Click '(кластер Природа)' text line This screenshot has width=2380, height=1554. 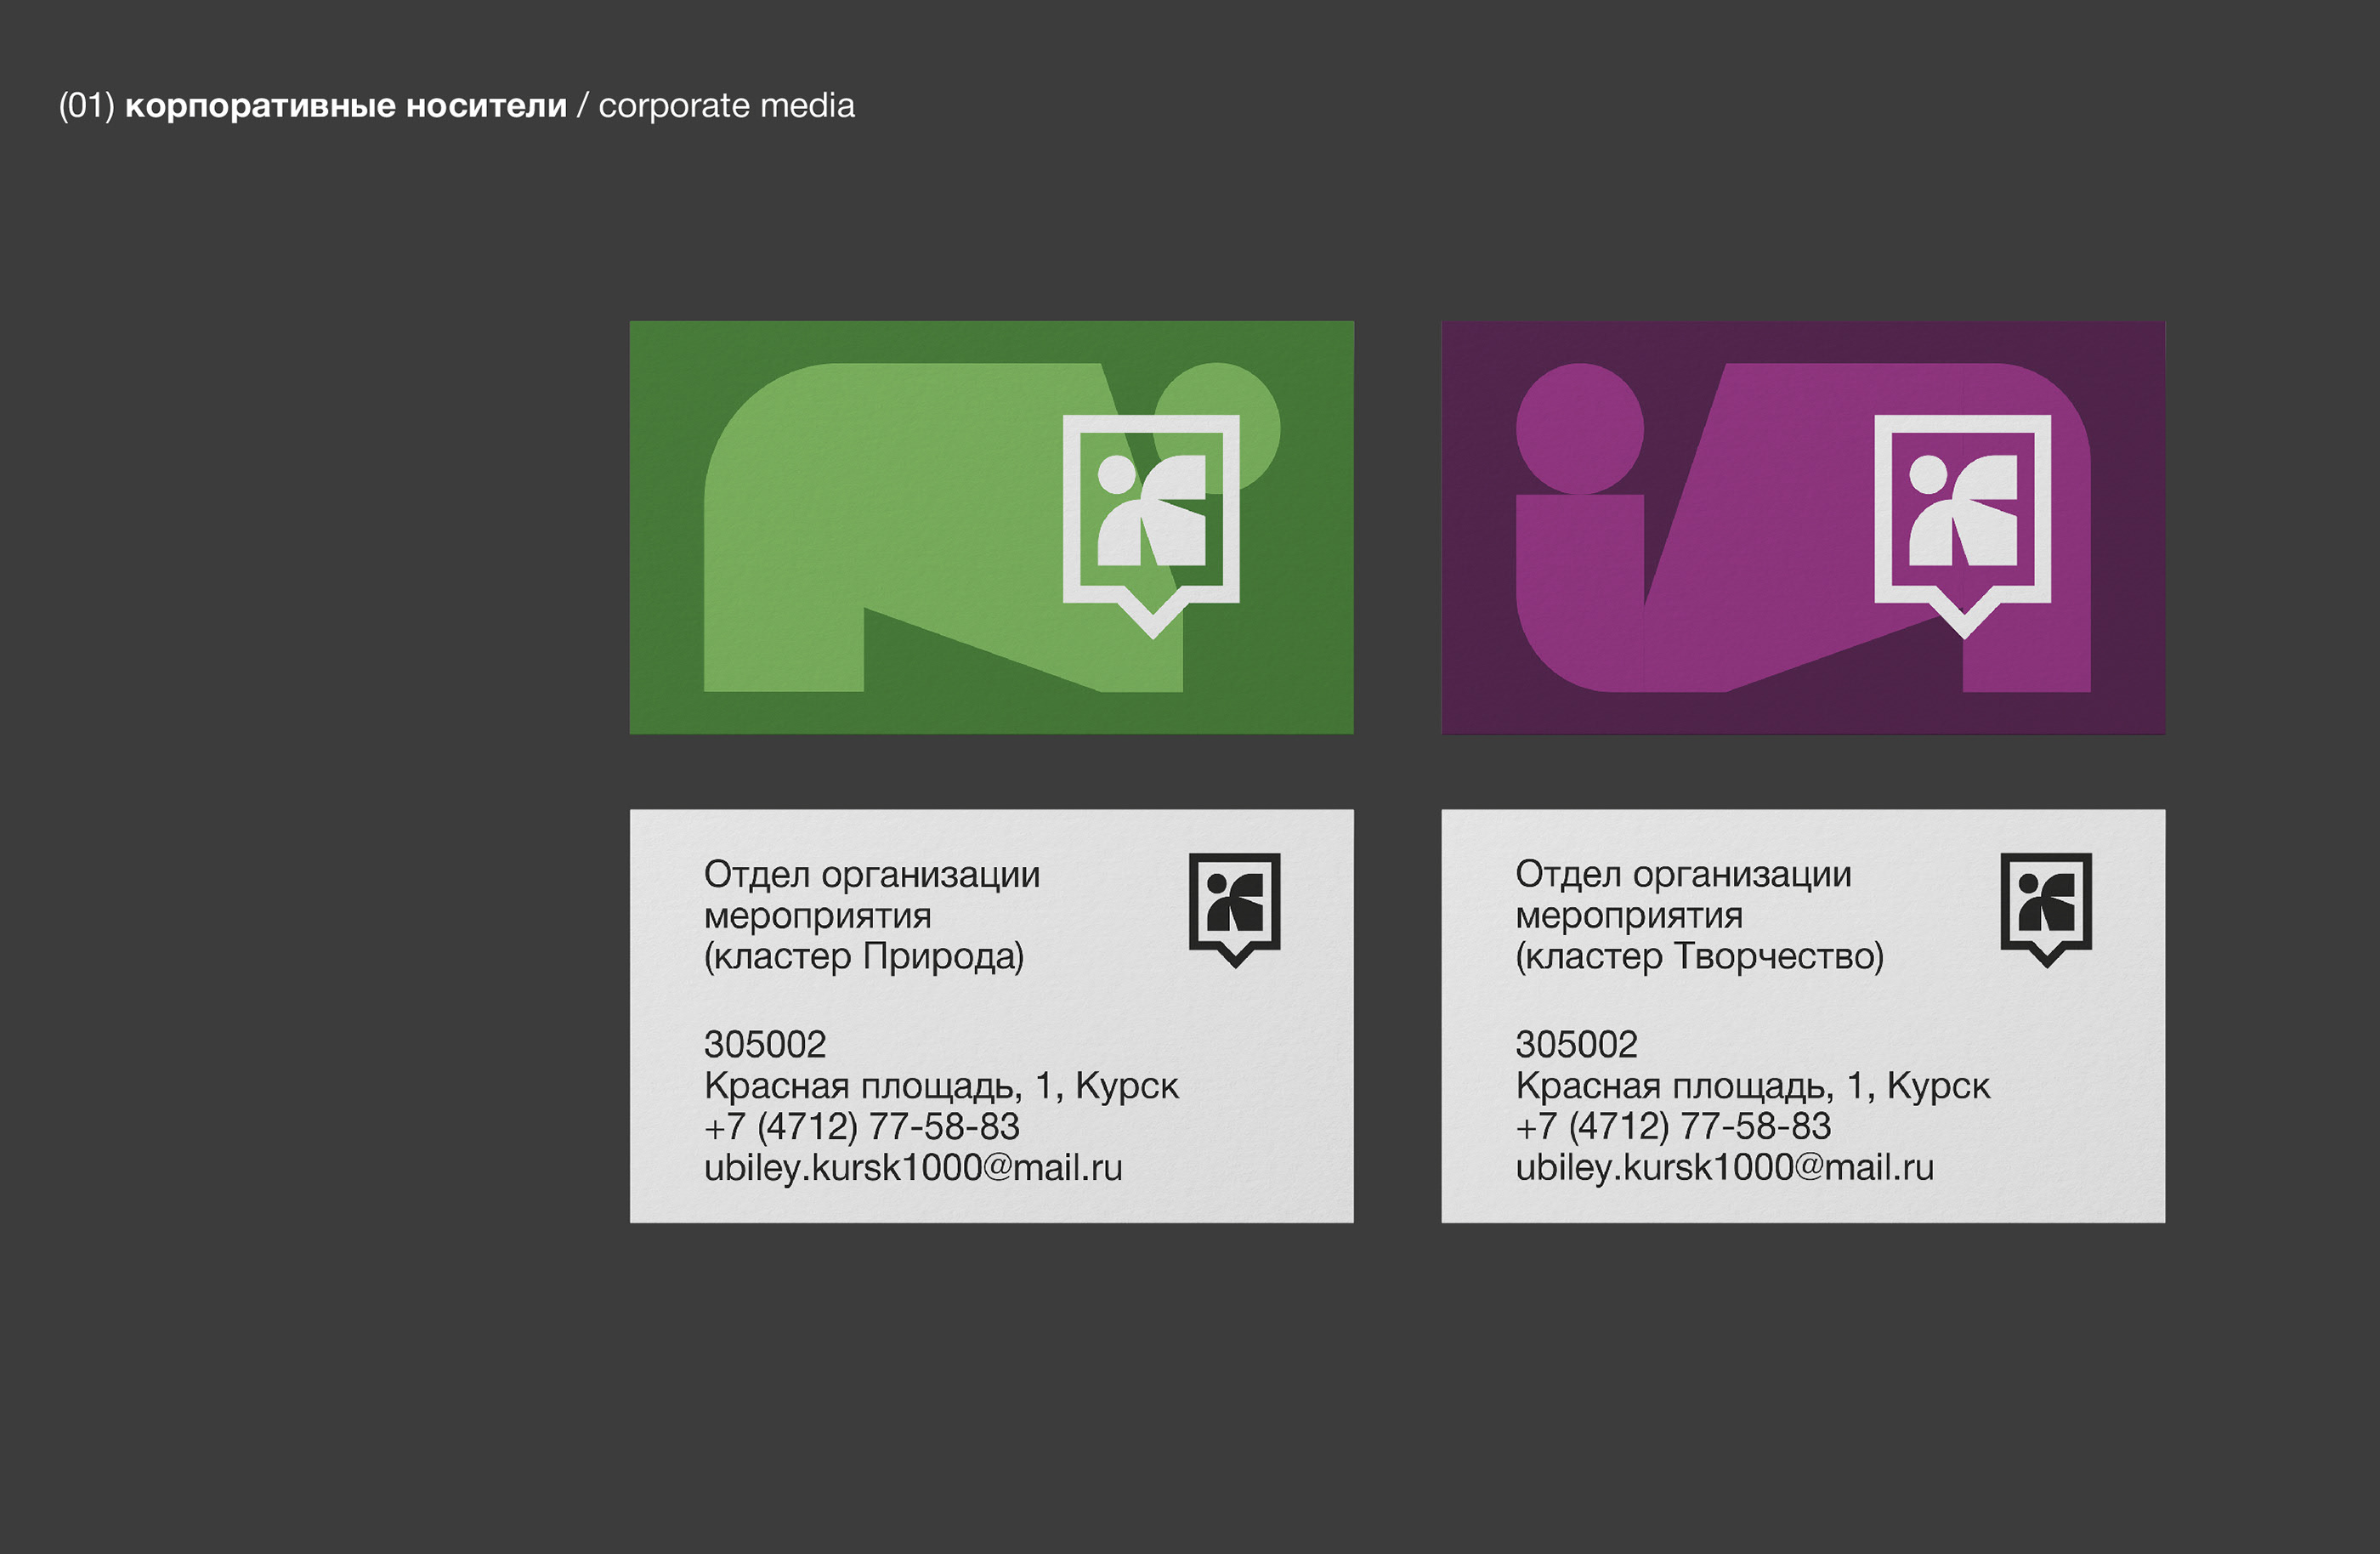(x=863, y=957)
